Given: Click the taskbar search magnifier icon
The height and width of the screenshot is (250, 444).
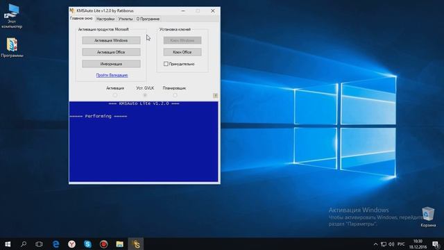Looking at the screenshot, I should coord(24,244).
